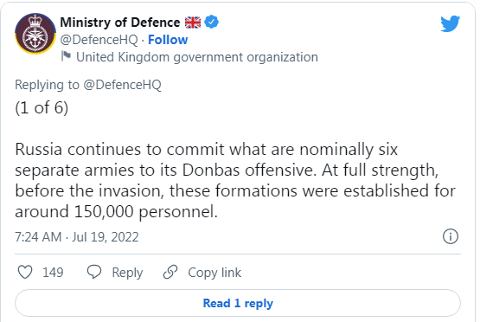Open the Ministry of Defence display name
Image resolution: width=480 pixels, height=322 pixels.
pyautogui.click(x=120, y=23)
